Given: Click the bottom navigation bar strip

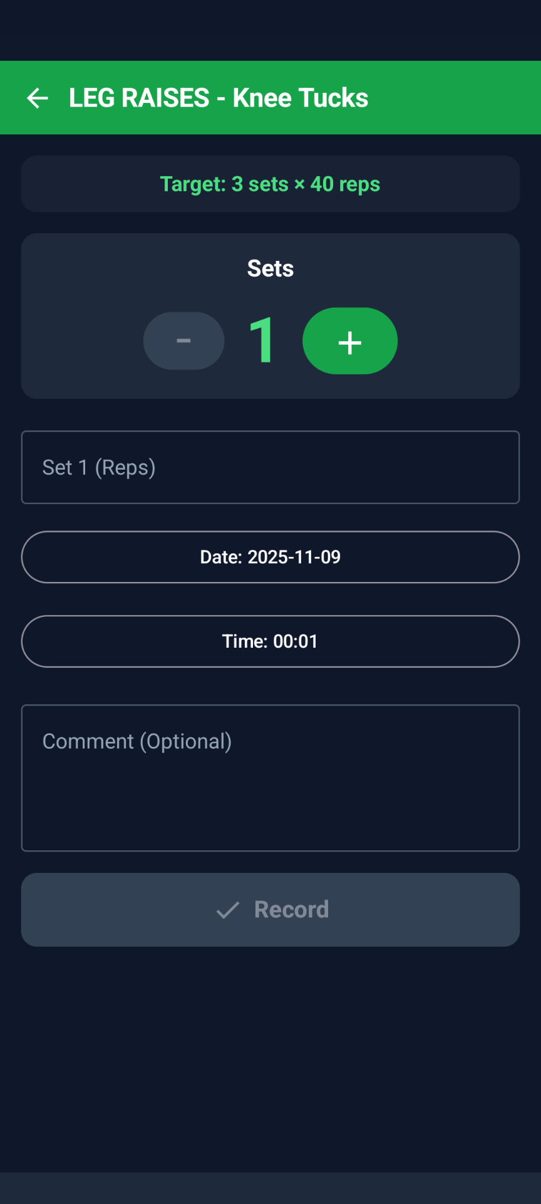Looking at the screenshot, I should 270,1188.
